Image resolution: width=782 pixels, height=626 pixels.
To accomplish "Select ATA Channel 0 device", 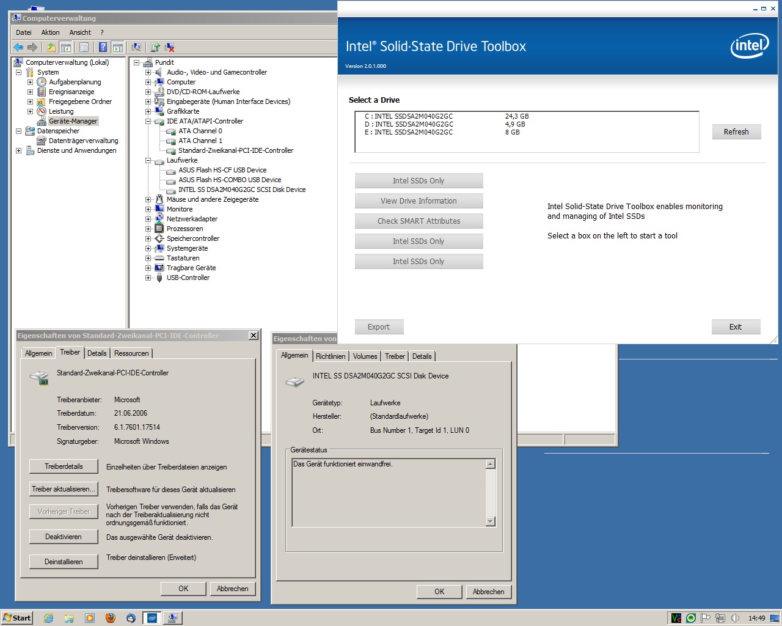I will coord(200,131).
